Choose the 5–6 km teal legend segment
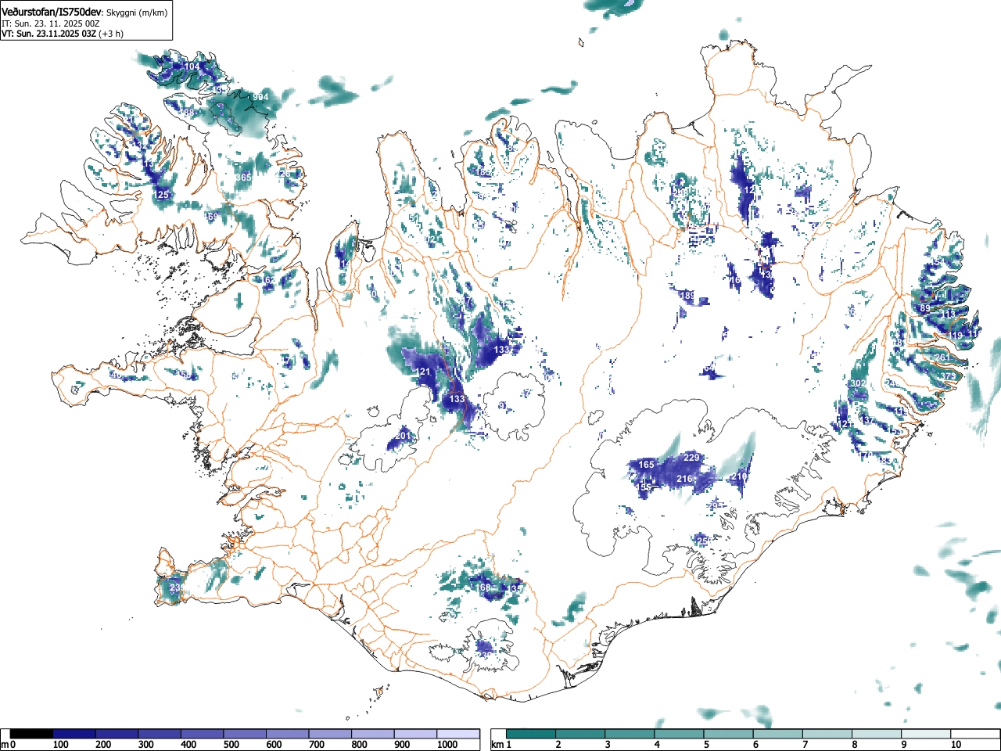1001x751 pixels. click(x=730, y=734)
